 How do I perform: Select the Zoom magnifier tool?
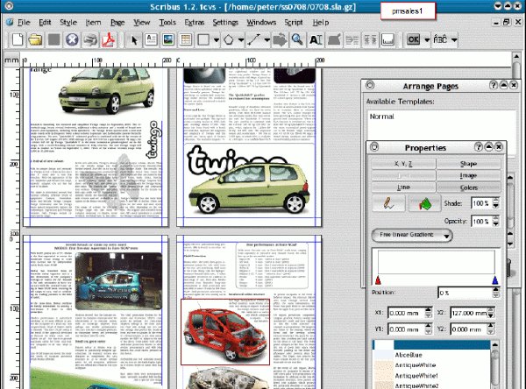[297, 39]
